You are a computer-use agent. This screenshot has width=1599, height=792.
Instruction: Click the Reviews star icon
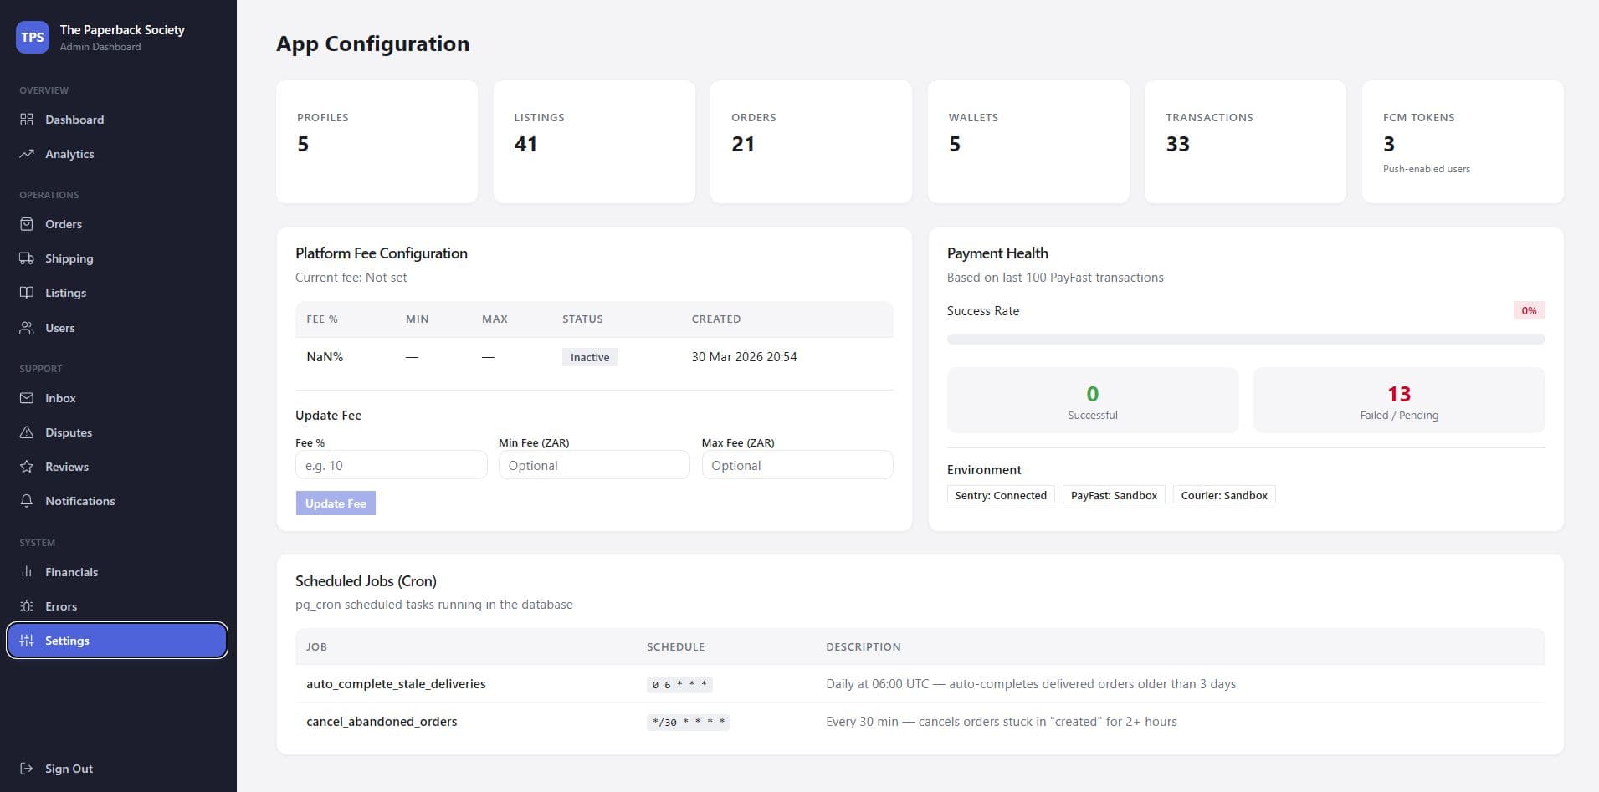point(27,467)
